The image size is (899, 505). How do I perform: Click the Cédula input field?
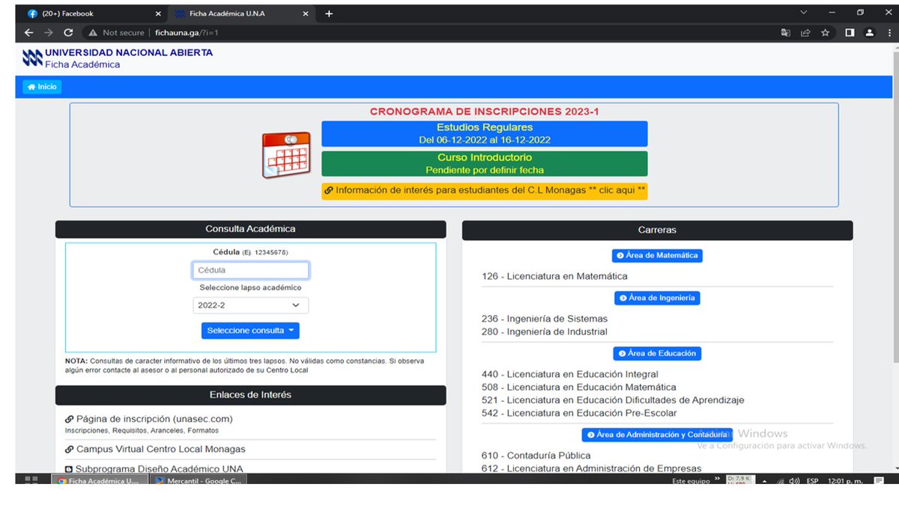(250, 269)
